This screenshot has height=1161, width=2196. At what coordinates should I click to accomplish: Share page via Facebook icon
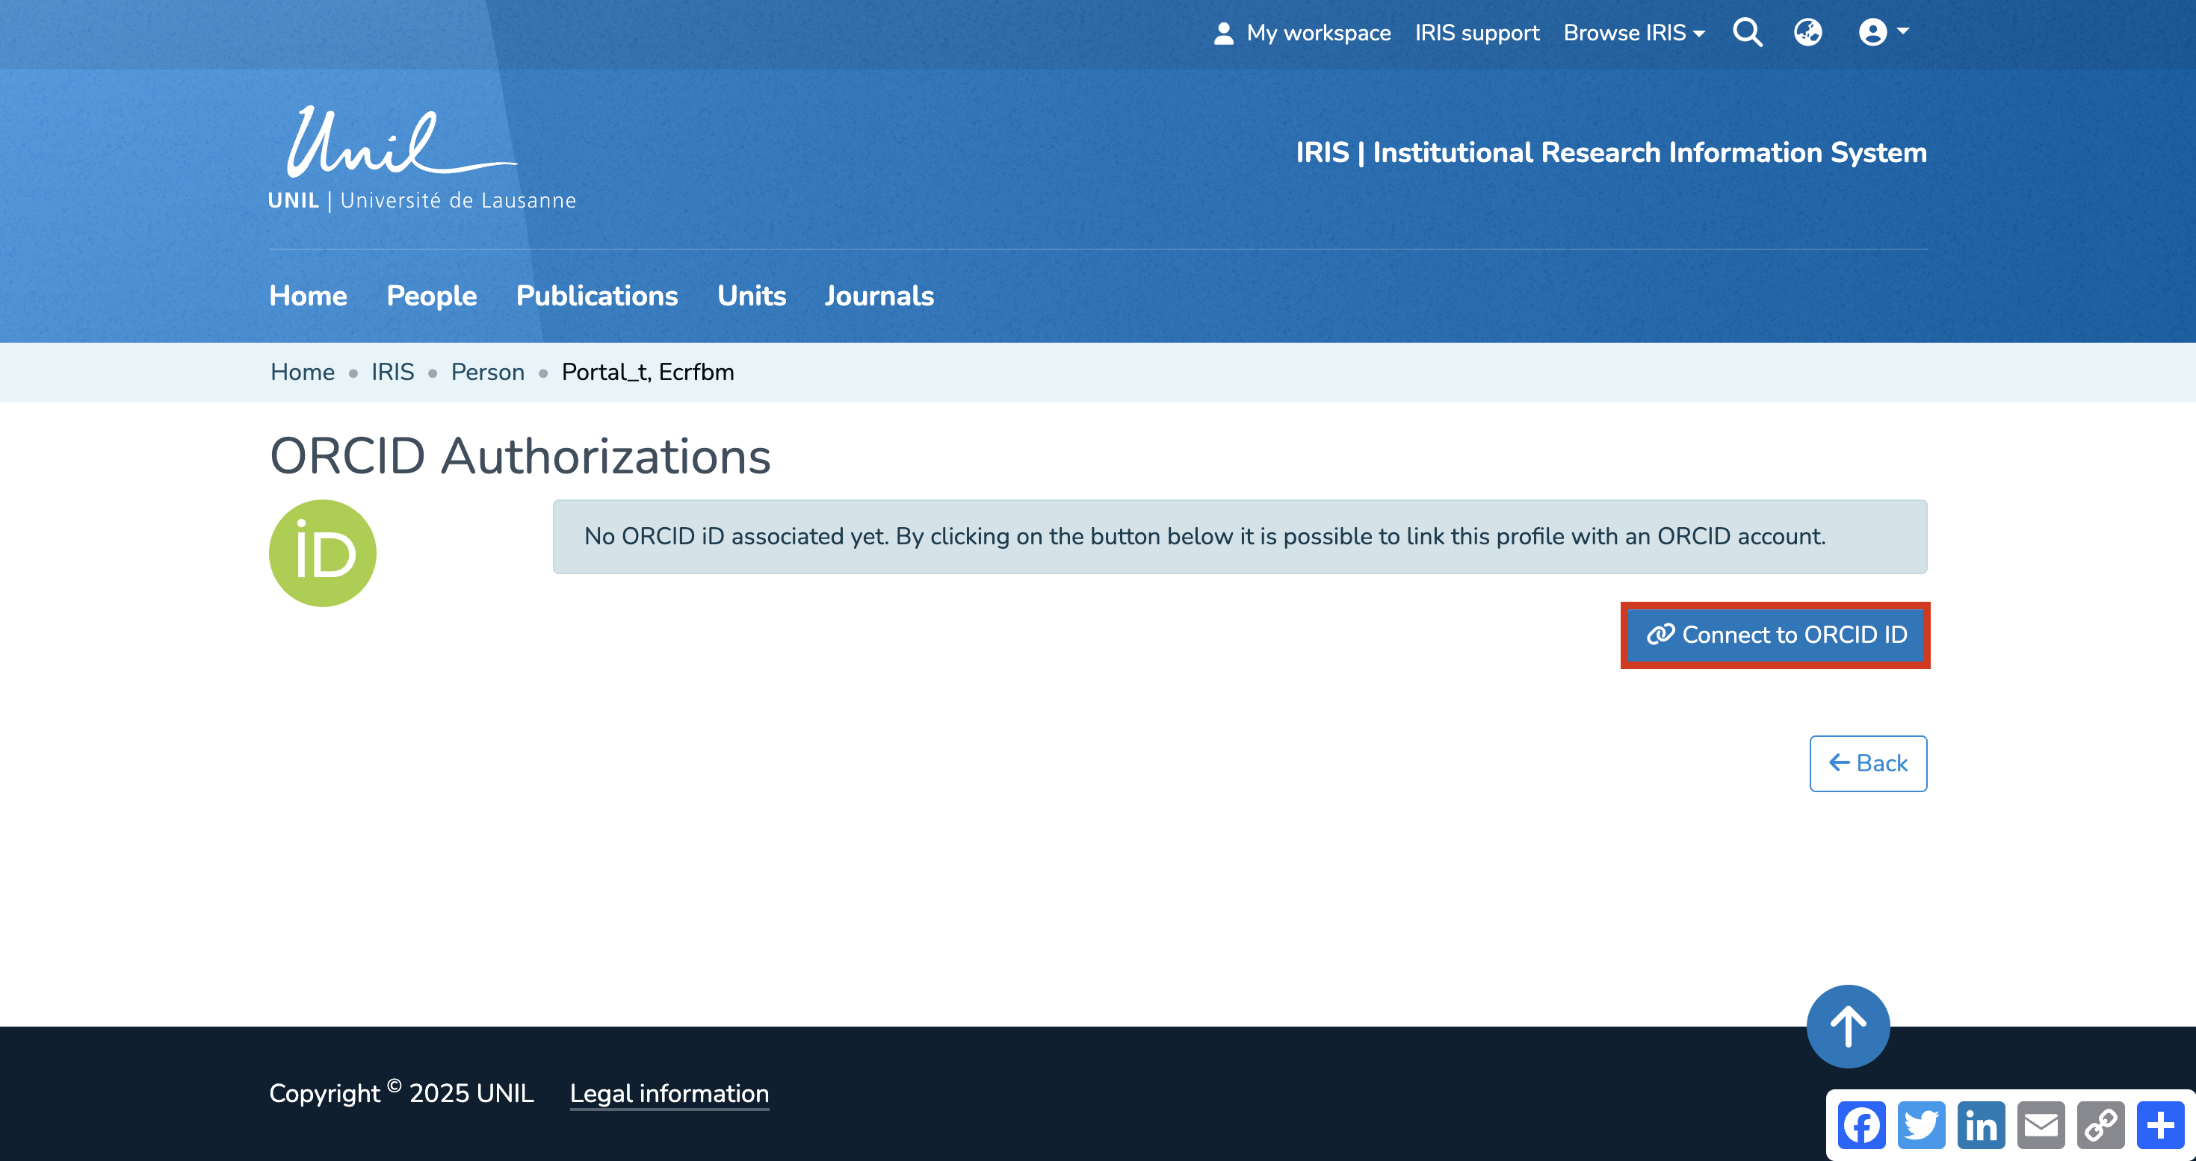coord(1862,1124)
